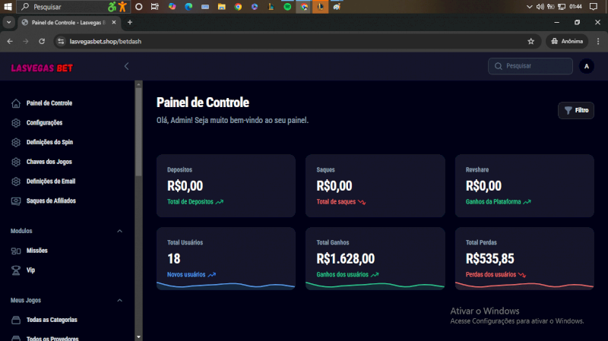The image size is (608, 341).
Task: Click gear icon beside Definições do Spin
Action: pyautogui.click(x=16, y=142)
